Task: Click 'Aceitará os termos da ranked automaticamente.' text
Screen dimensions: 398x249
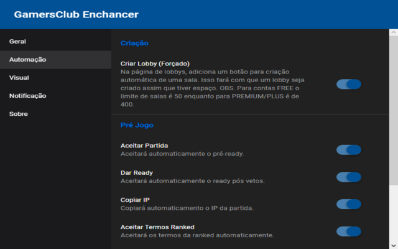Action: pos(197,235)
